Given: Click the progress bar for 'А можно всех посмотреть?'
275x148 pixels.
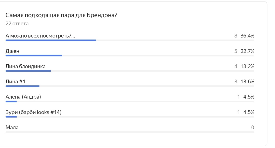Looking at the screenshot, I should 130,40.
